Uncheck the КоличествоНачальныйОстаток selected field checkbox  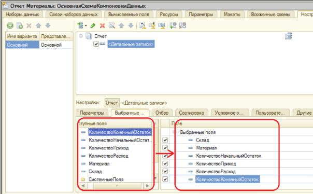165,156
